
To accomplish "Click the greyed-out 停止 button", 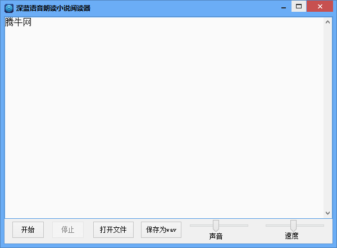I will (68, 229).
